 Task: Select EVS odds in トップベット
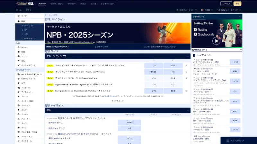(x=235, y=101)
